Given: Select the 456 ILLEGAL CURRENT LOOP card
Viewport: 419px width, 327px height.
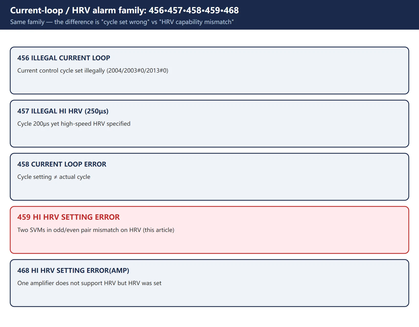Looking at the screenshot, I should coord(209,71).
